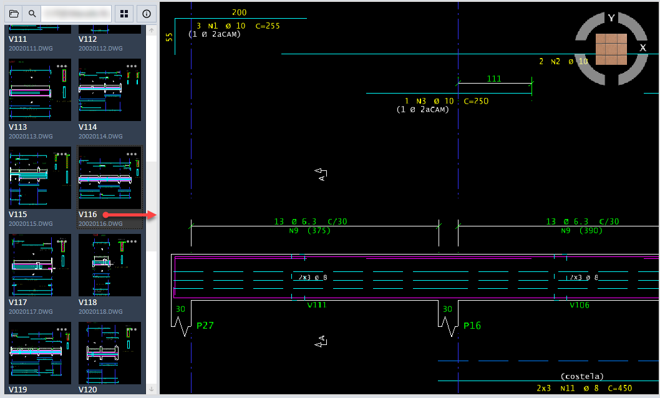Click the orange view cube

[x=611, y=49]
